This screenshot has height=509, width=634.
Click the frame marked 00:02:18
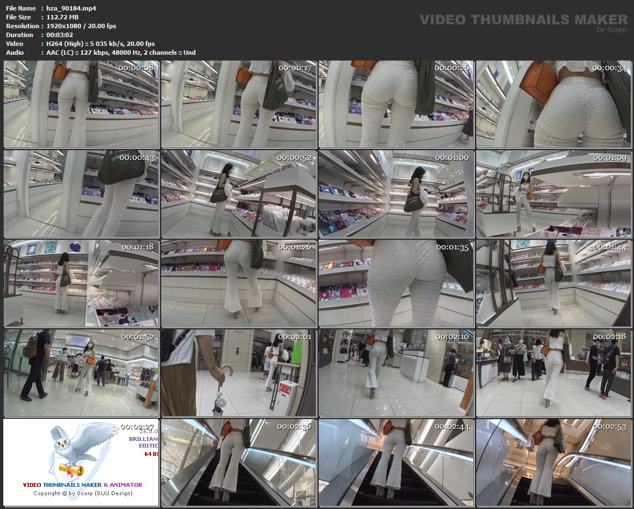(x=553, y=373)
